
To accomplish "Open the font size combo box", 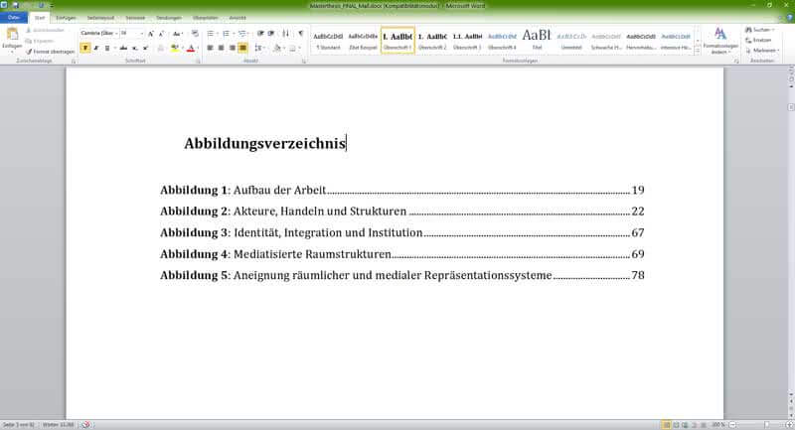I will [x=131, y=34].
